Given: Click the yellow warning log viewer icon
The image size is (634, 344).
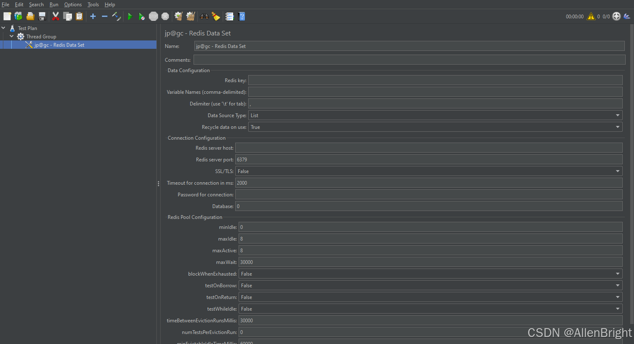Looking at the screenshot, I should coord(591,16).
